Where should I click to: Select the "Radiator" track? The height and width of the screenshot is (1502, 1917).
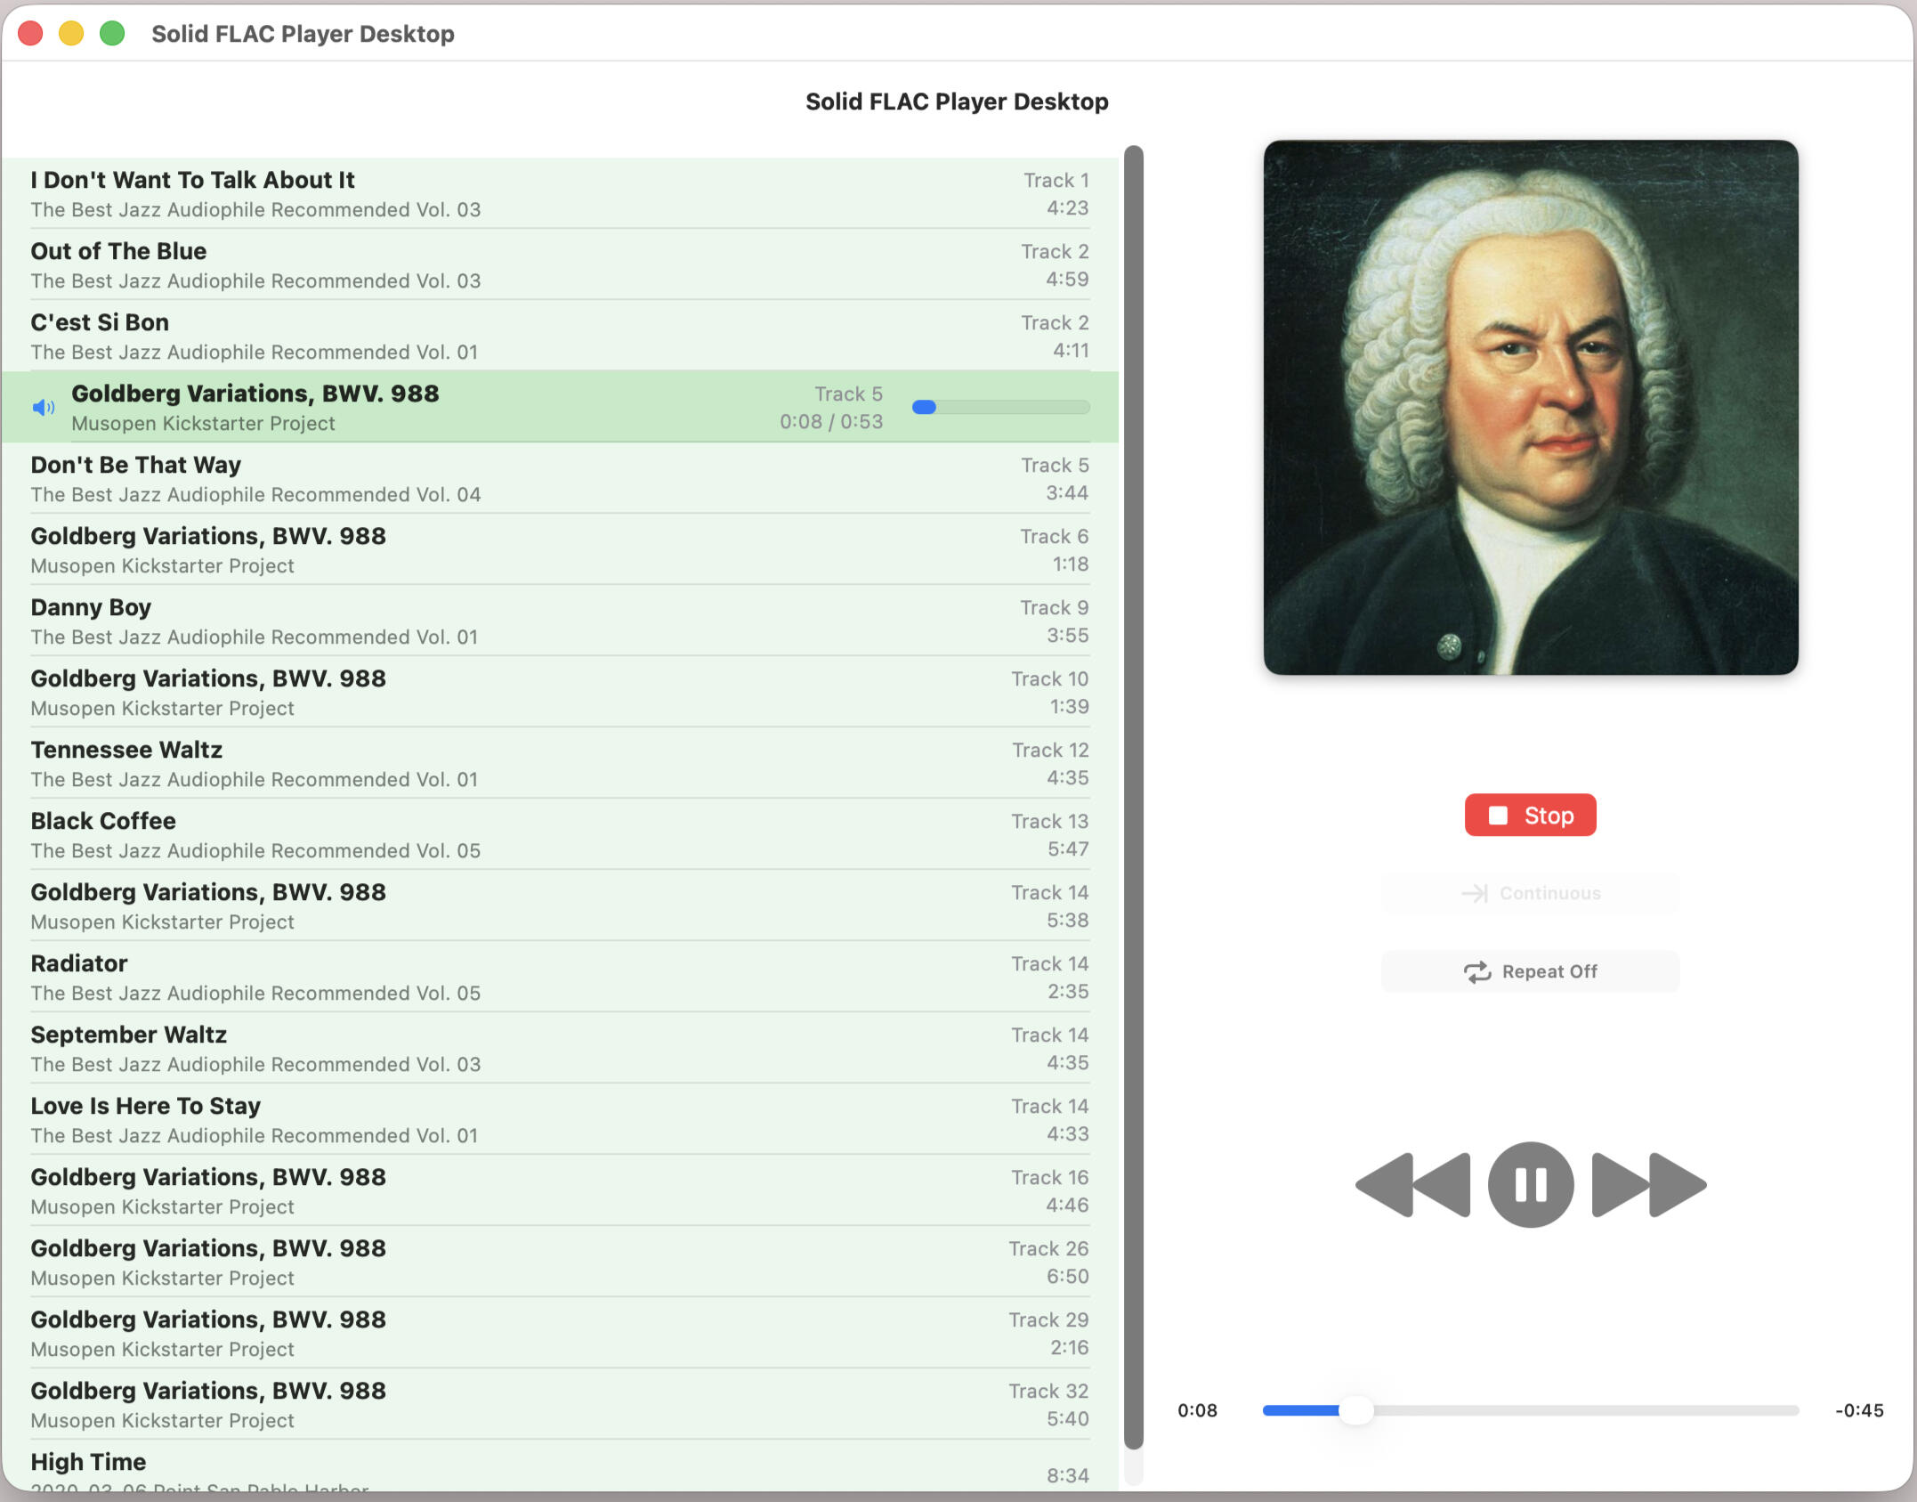[560, 977]
